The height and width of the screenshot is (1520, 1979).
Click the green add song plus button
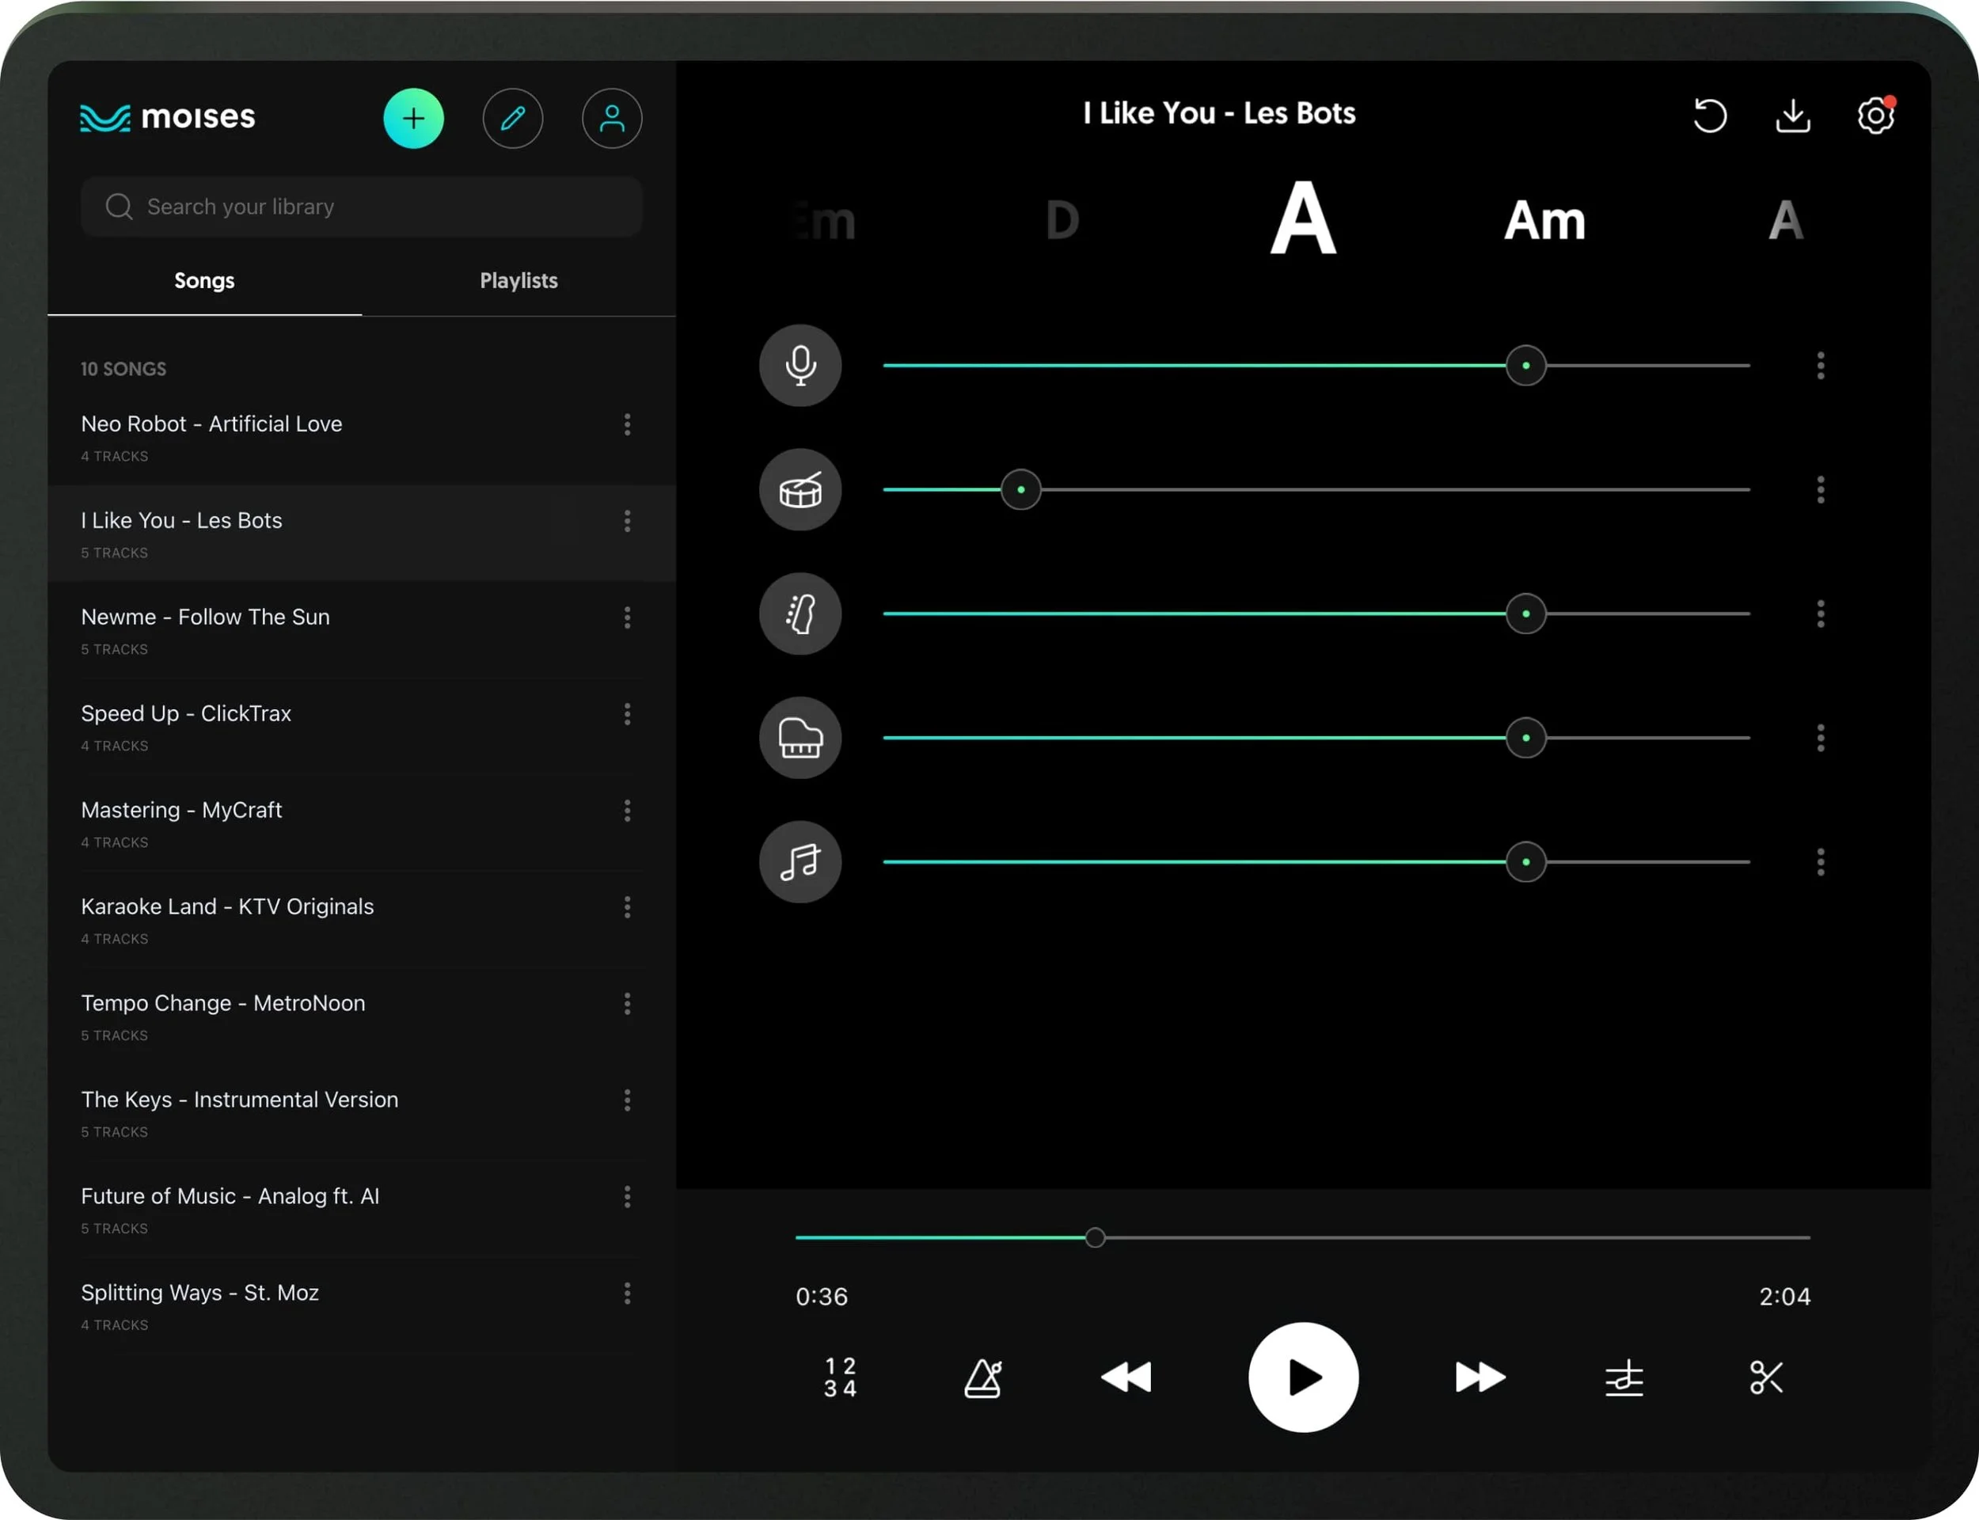pyautogui.click(x=413, y=119)
